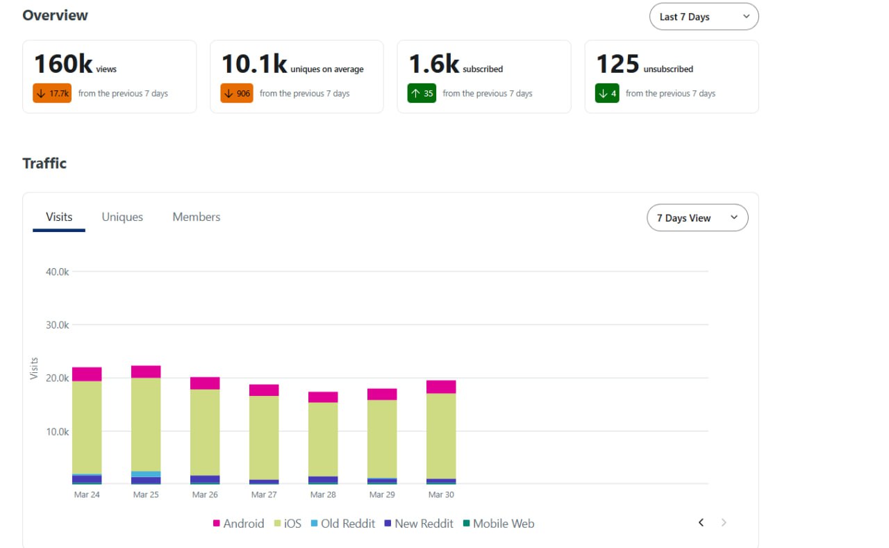
Task: Expand the 7 Days View selector
Action: 697,218
